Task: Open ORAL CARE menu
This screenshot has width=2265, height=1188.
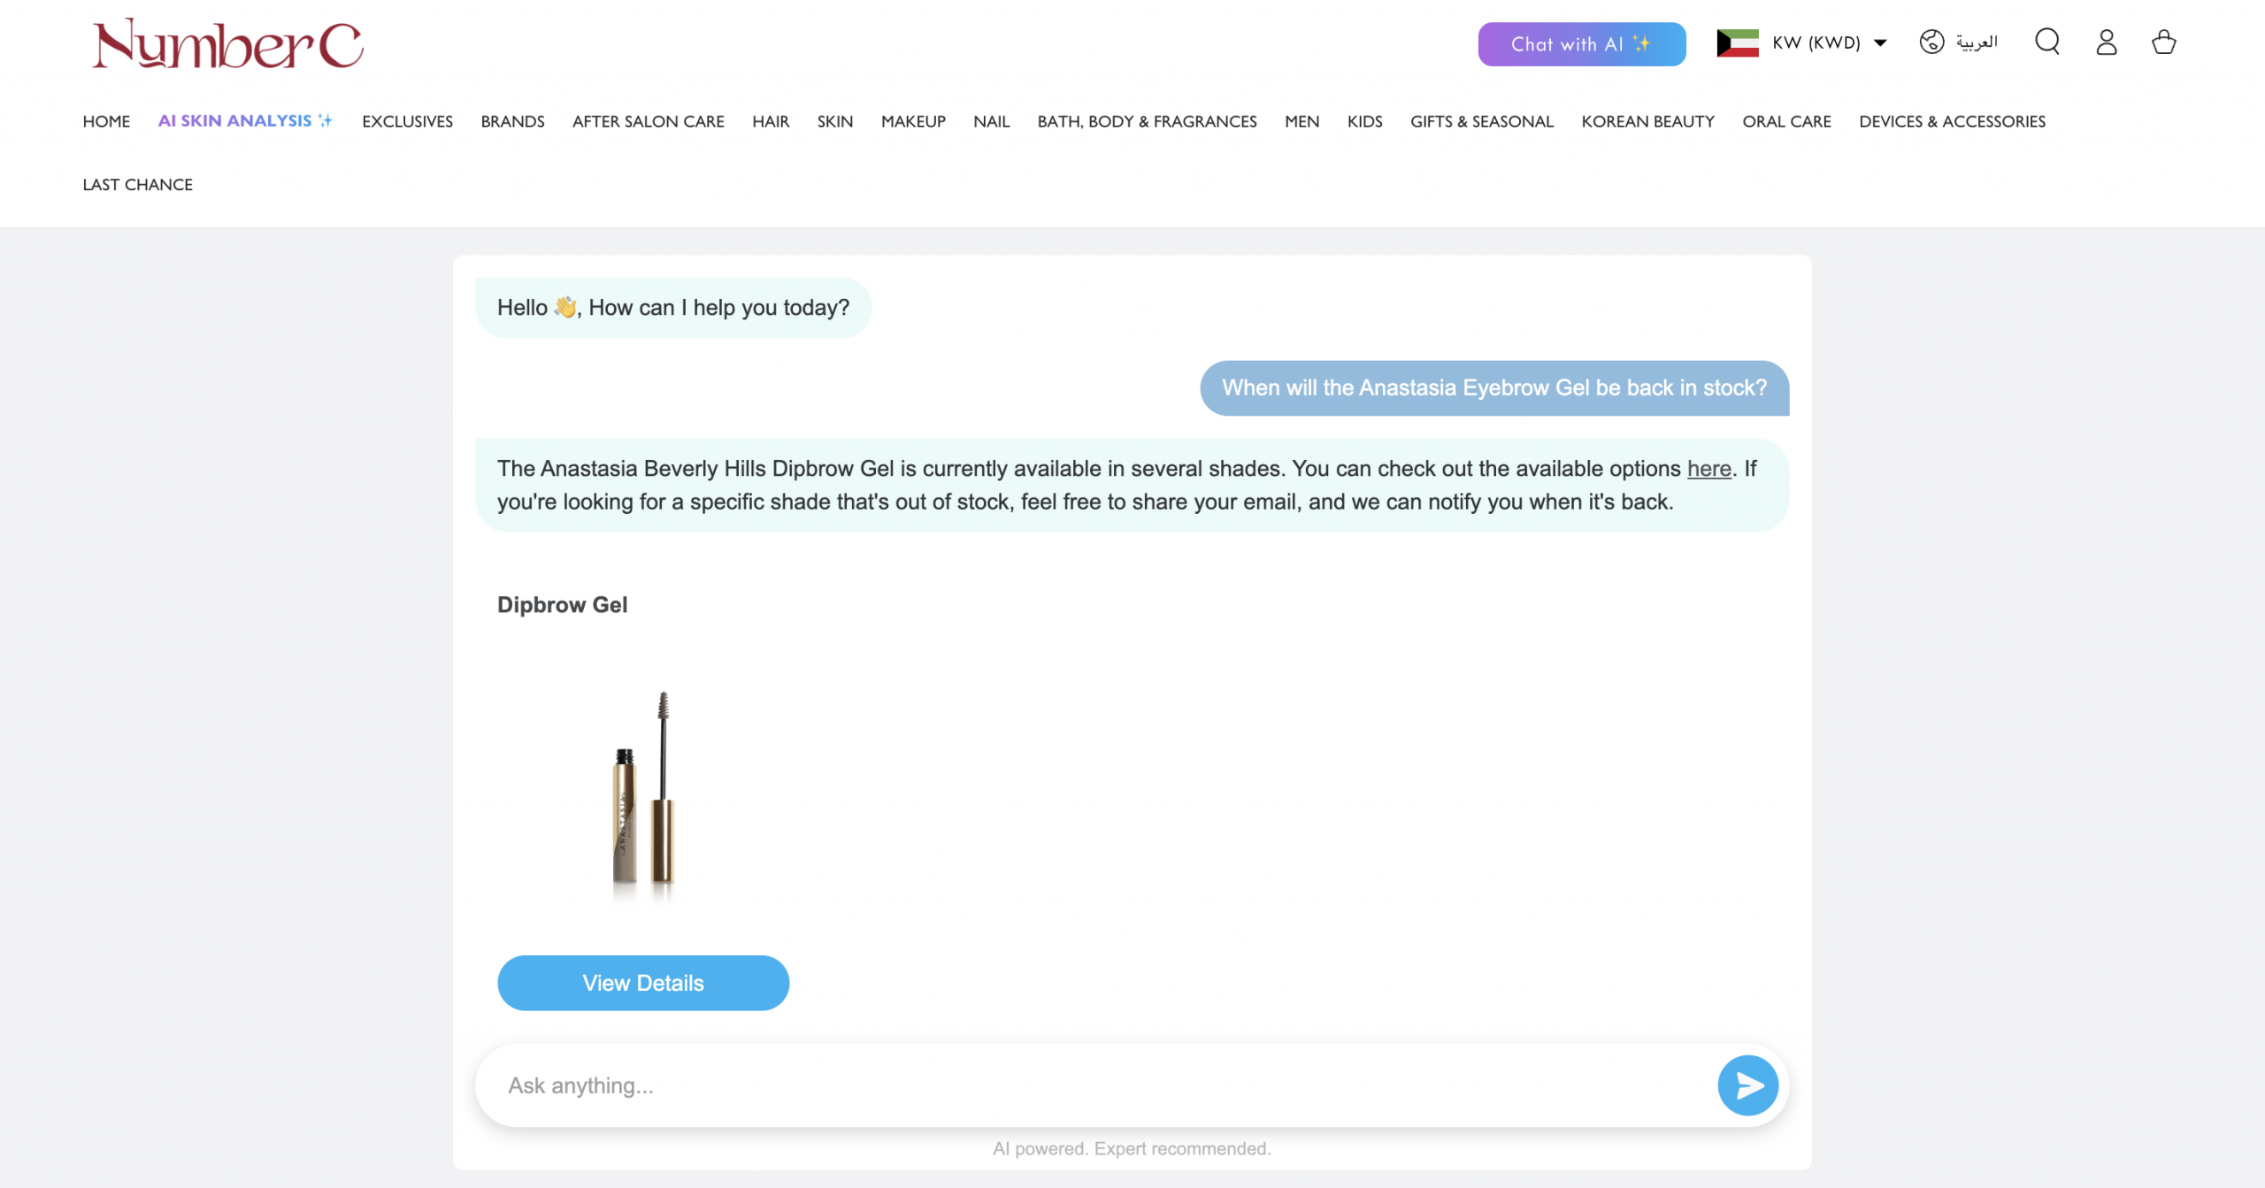Action: pos(1786,121)
